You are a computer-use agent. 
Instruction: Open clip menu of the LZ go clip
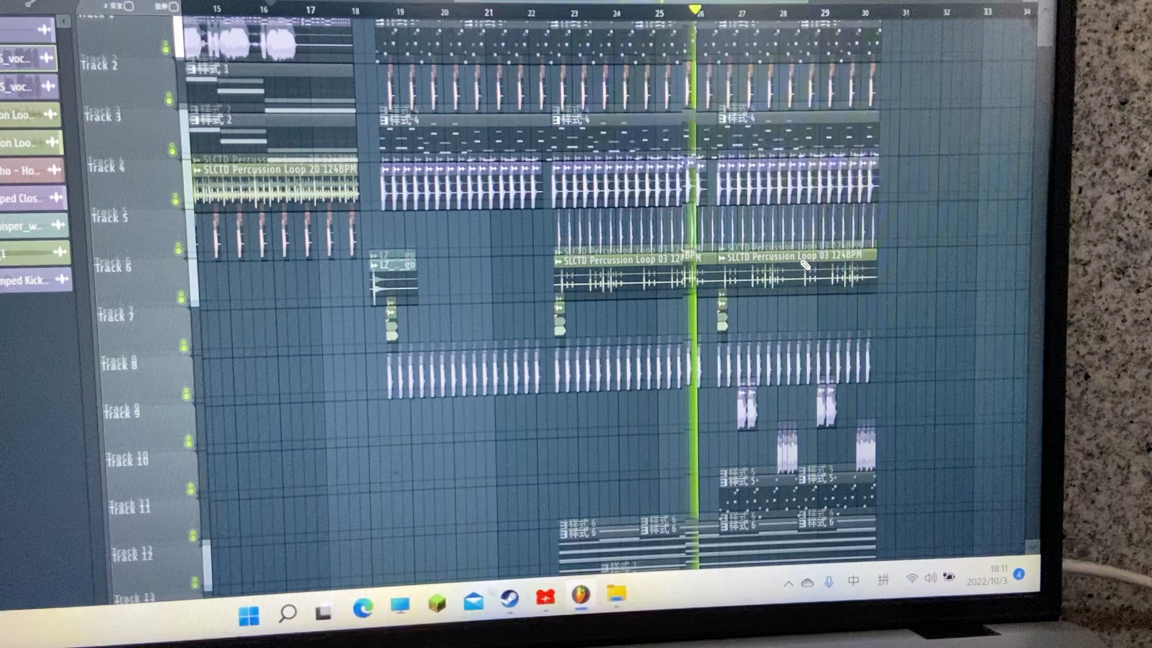[x=374, y=265]
